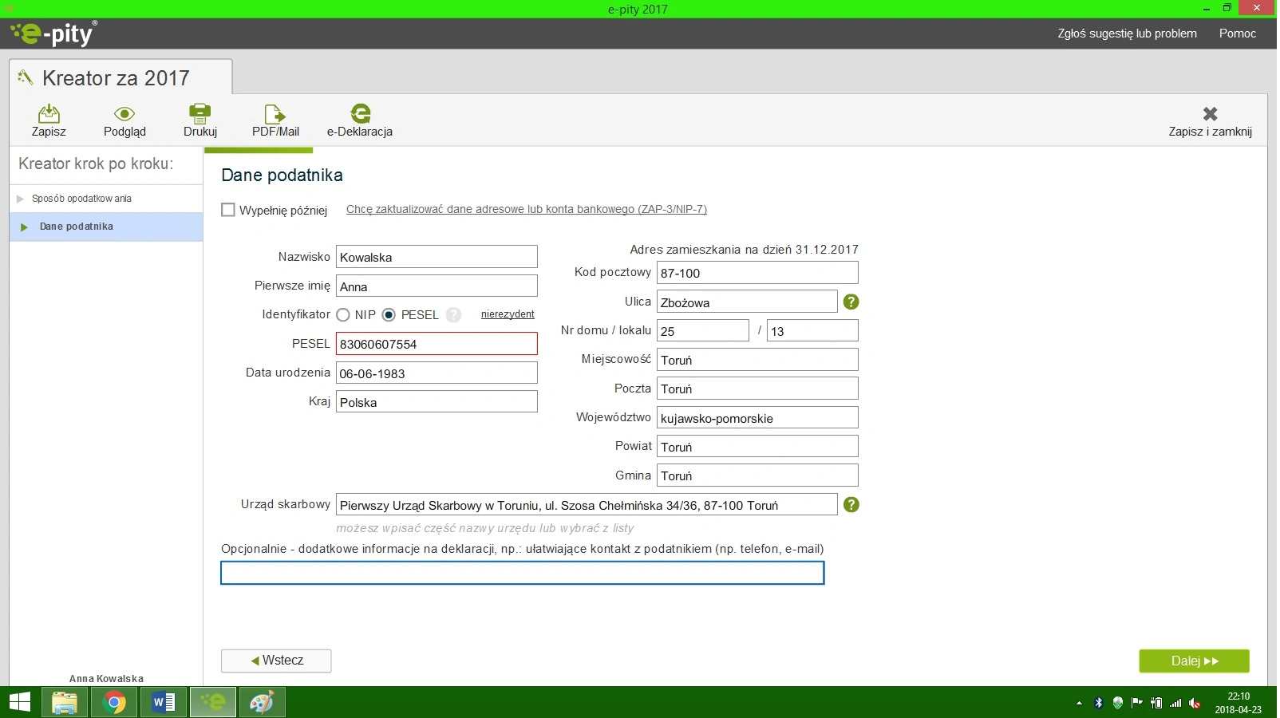Open Województwo field kujawsko-pomorskie
The height and width of the screenshot is (718, 1280).
pyautogui.click(x=757, y=417)
